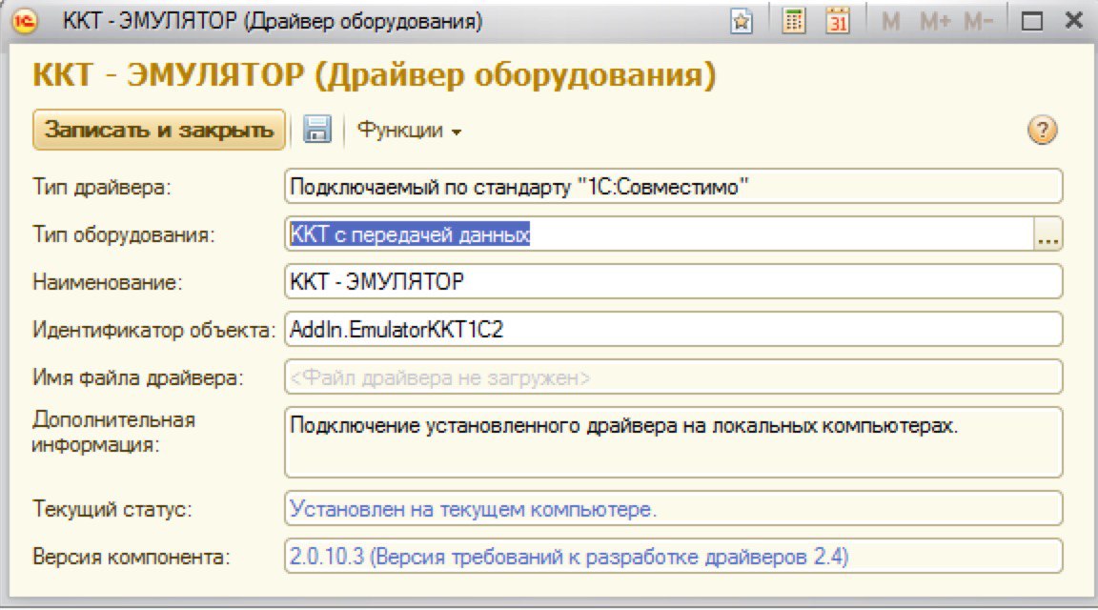Click the version text 2.0.10.3

569,557
